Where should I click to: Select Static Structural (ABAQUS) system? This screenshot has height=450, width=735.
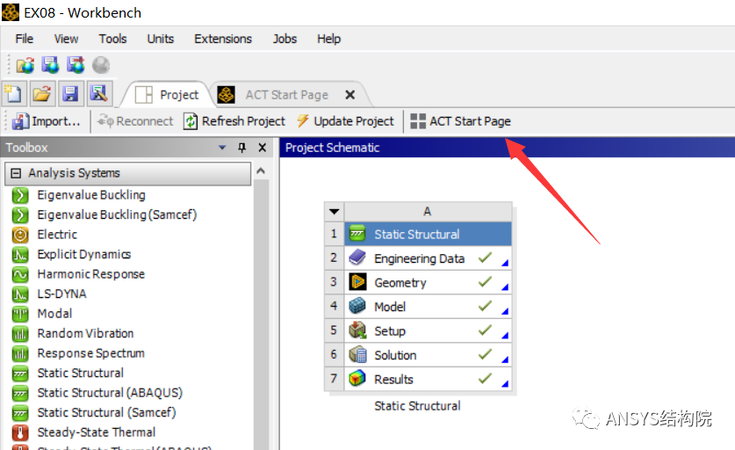(110, 392)
